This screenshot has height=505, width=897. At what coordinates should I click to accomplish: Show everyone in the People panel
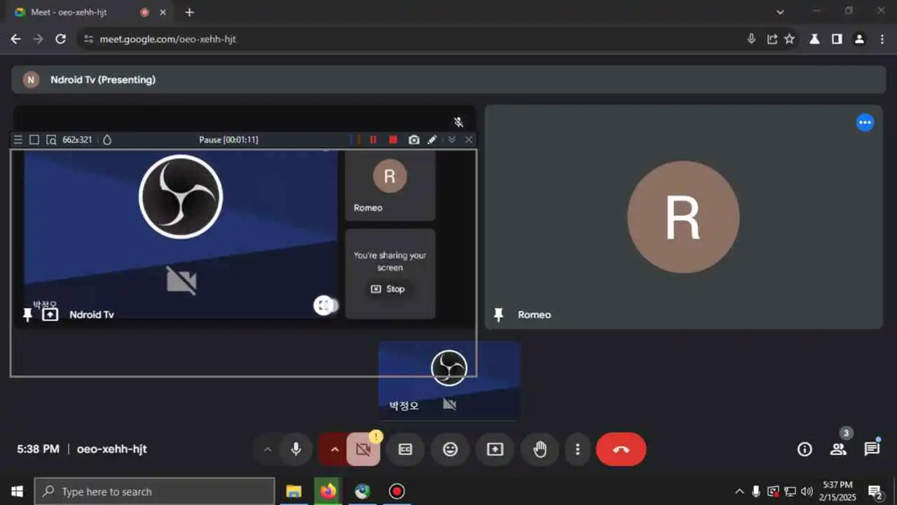[838, 450]
